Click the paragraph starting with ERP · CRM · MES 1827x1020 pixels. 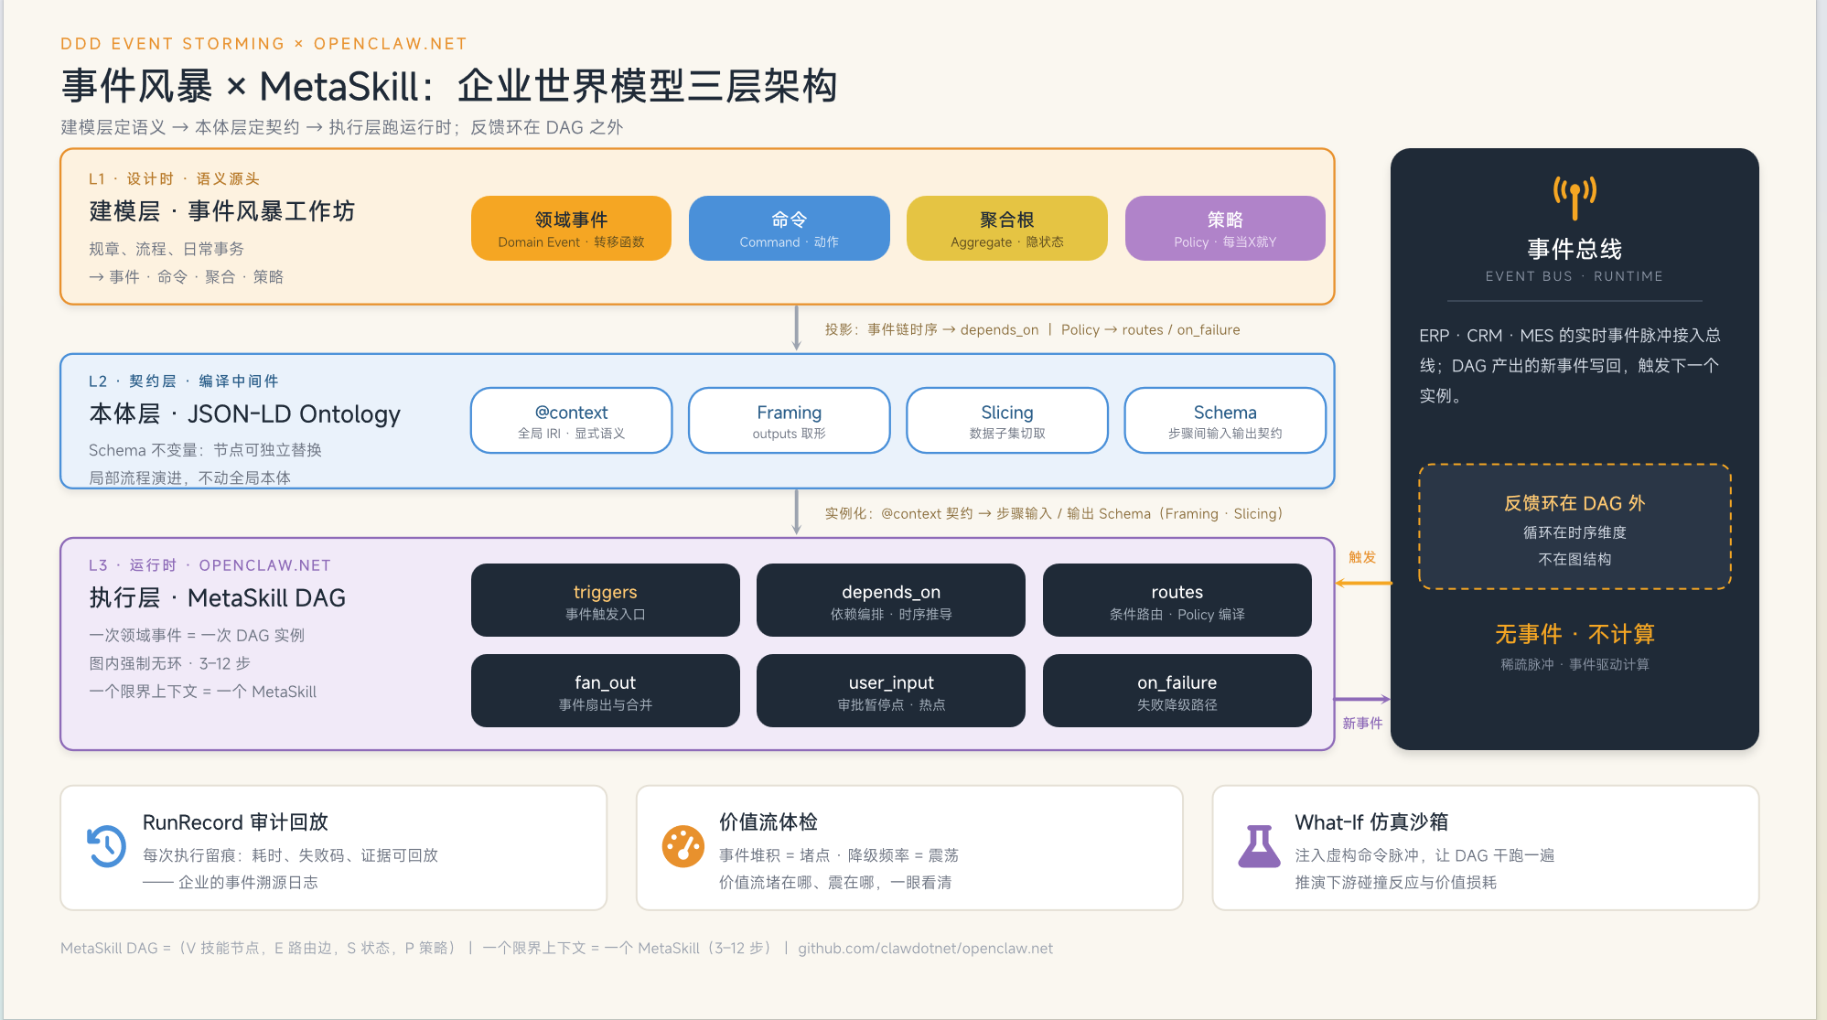(1570, 366)
